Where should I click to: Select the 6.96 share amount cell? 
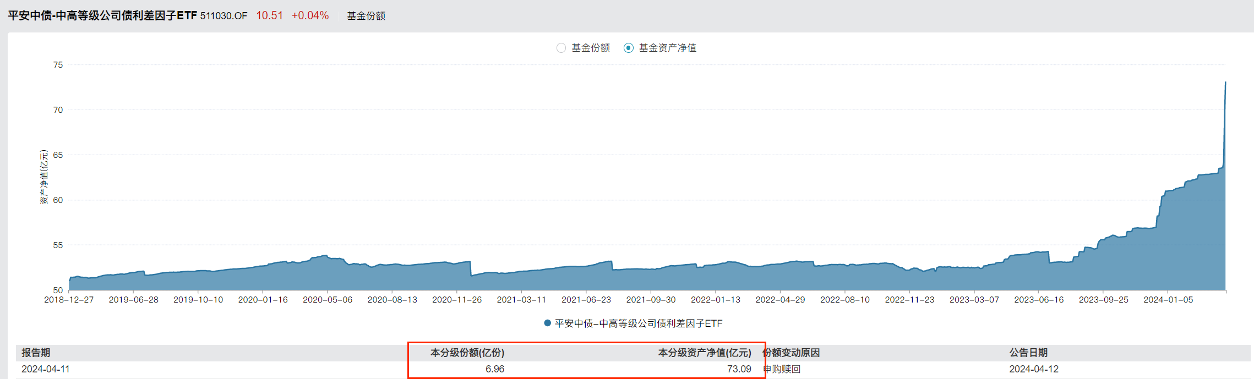tap(494, 369)
